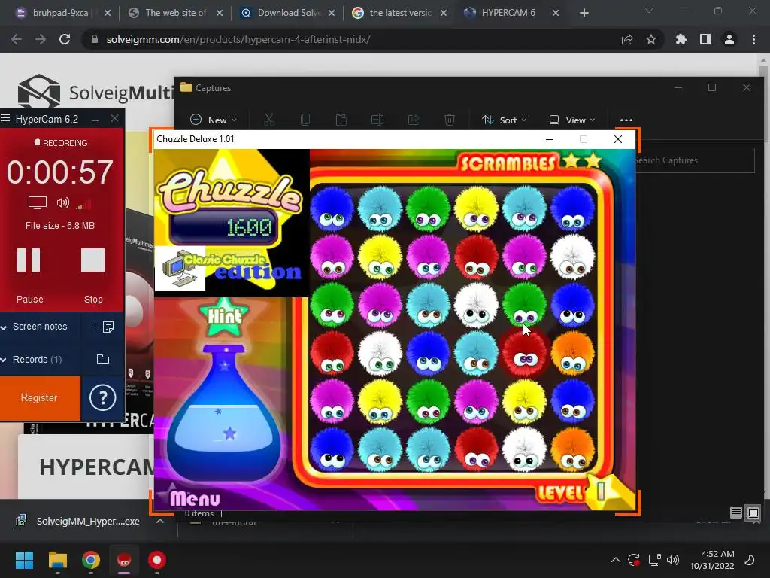The width and height of the screenshot is (770, 578).
Task: Collapse the Records section
Action: (x=4, y=360)
